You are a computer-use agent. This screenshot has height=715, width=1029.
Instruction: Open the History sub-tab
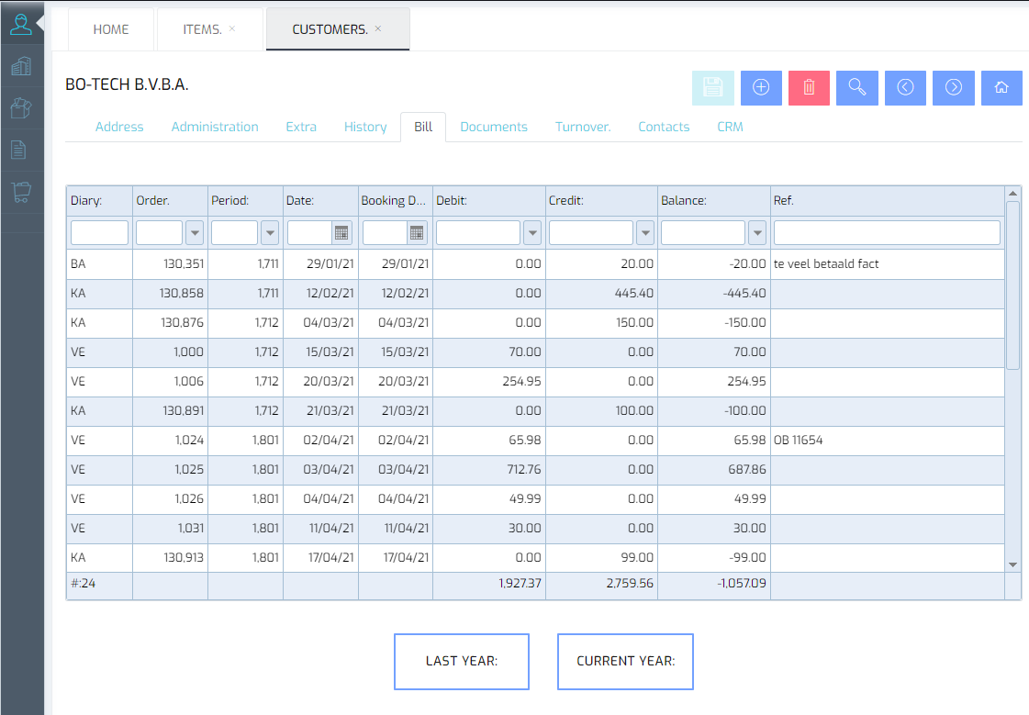point(365,127)
